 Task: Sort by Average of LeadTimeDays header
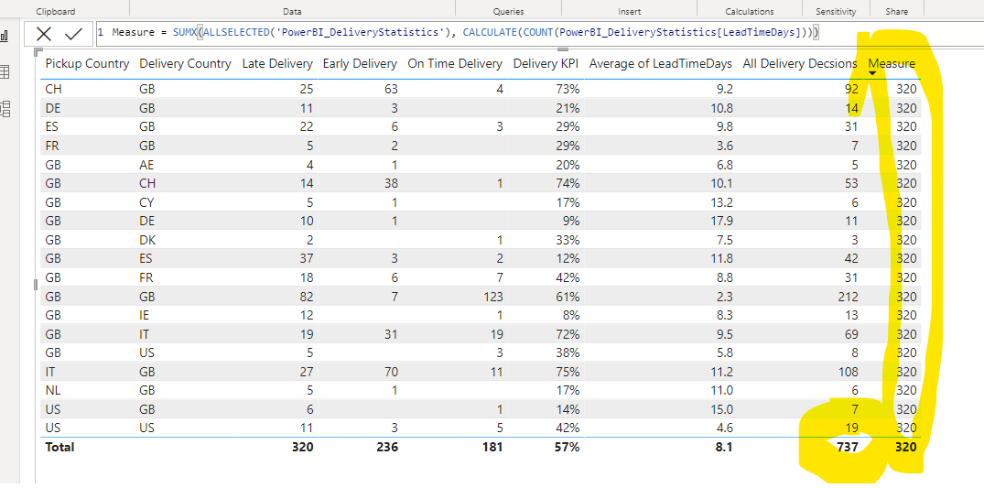coord(661,63)
